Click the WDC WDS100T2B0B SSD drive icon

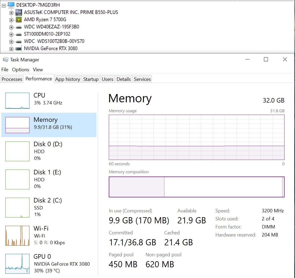(x=18, y=41)
